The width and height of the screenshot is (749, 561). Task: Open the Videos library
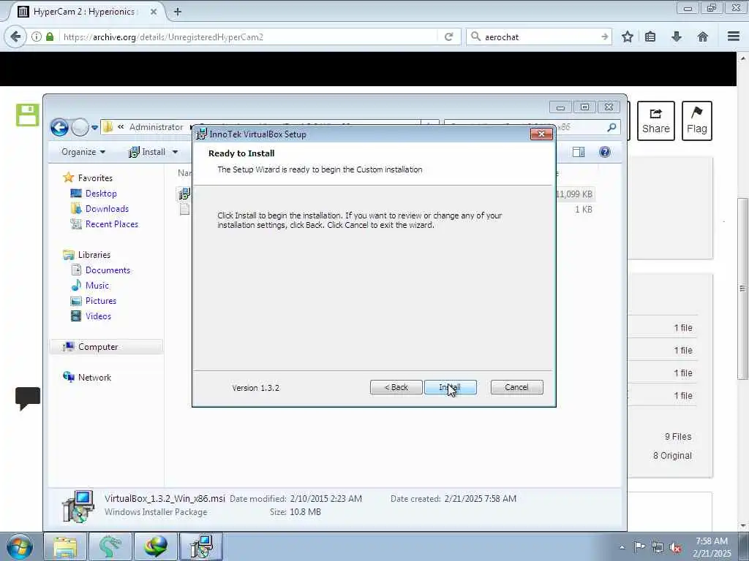pos(98,316)
